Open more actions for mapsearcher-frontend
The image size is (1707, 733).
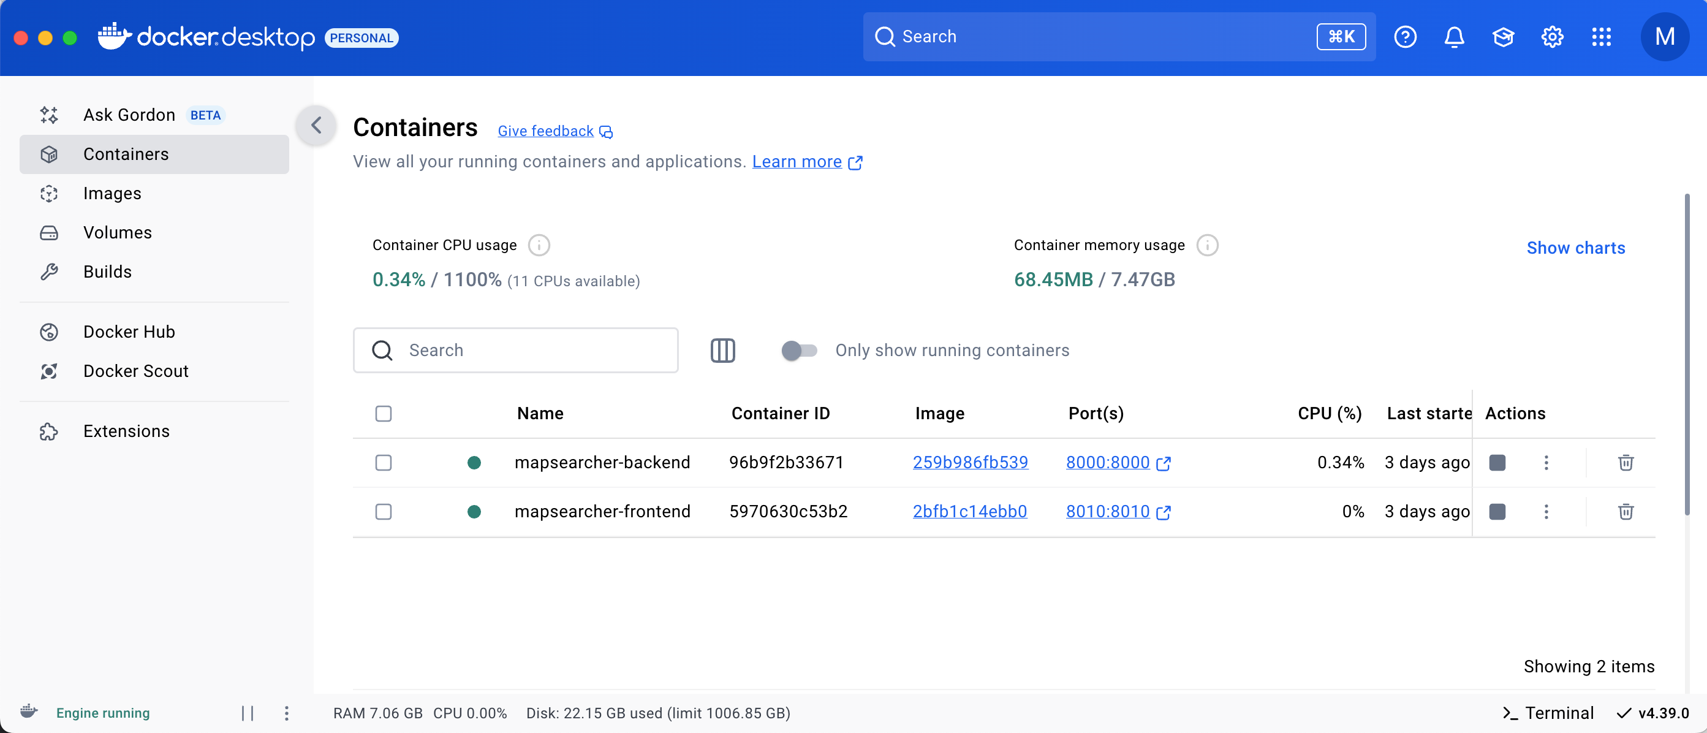pos(1546,511)
